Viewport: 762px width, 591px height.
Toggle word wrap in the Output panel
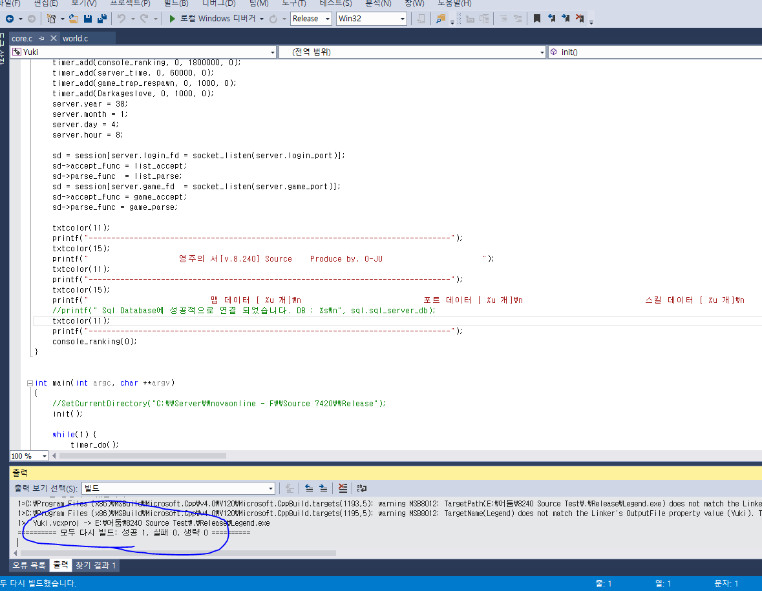[361, 488]
